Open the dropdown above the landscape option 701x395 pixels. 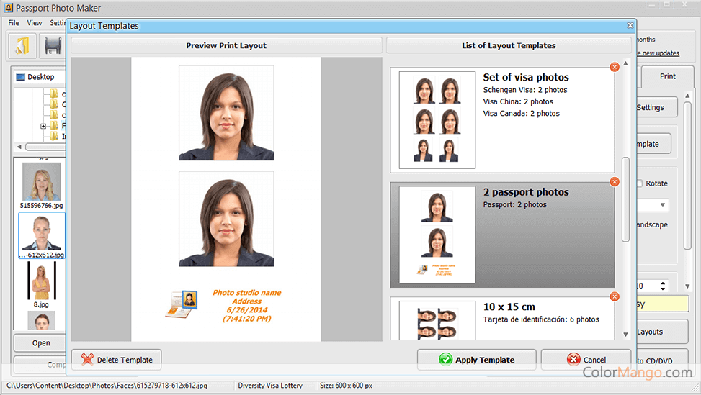(x=662, y=206)
